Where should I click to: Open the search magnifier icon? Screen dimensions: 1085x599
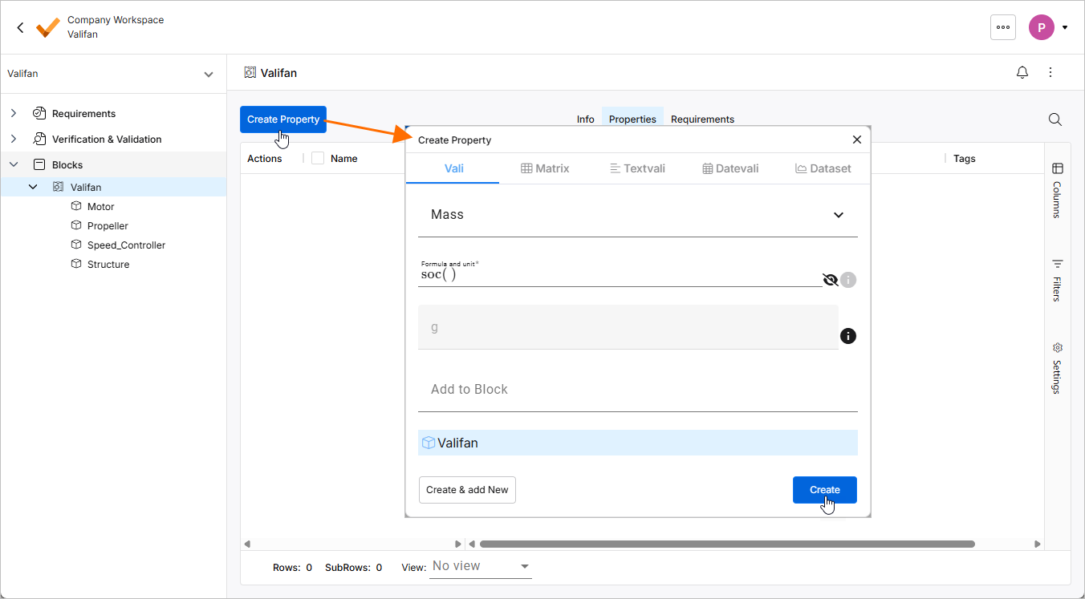pos(1055,119)
